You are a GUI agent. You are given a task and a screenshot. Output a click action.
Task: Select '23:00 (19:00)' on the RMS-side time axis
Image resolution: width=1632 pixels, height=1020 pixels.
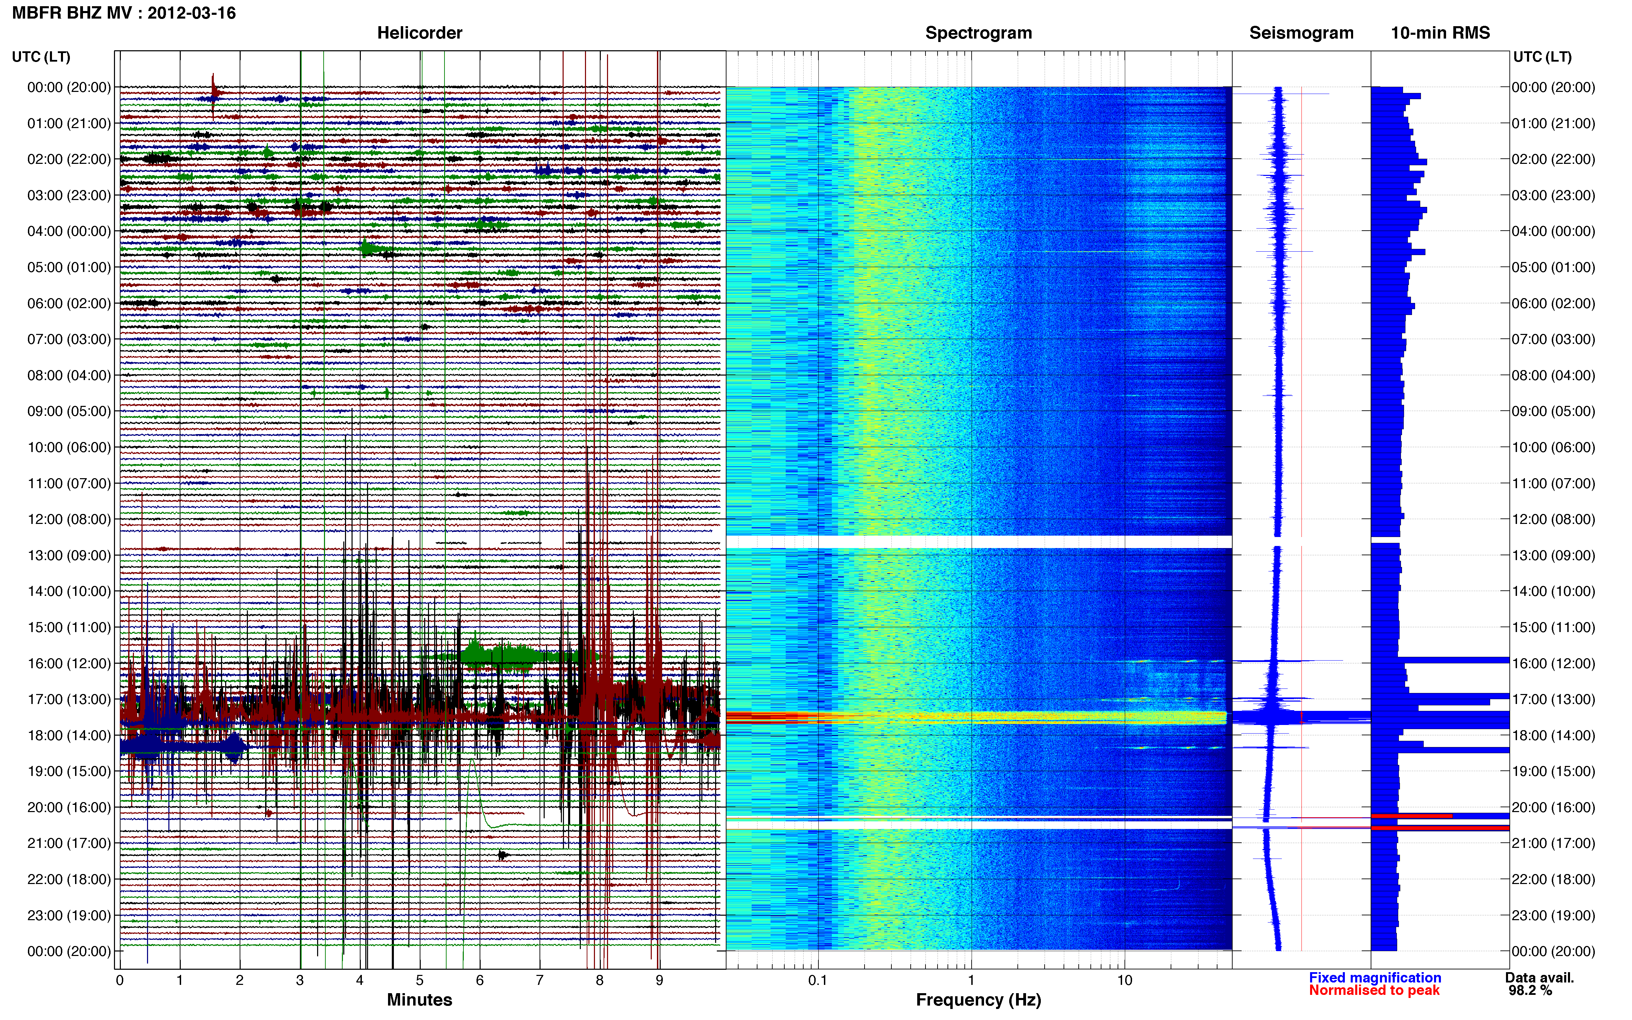(1553, 915)
